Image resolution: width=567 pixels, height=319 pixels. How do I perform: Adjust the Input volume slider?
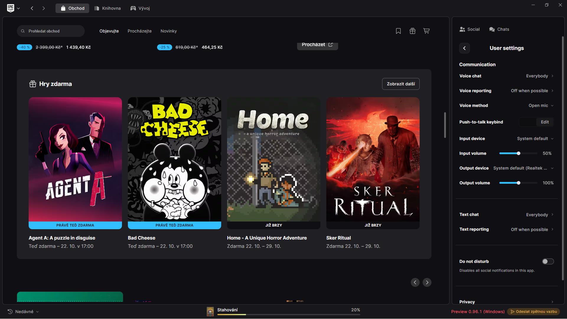point(518,153)
